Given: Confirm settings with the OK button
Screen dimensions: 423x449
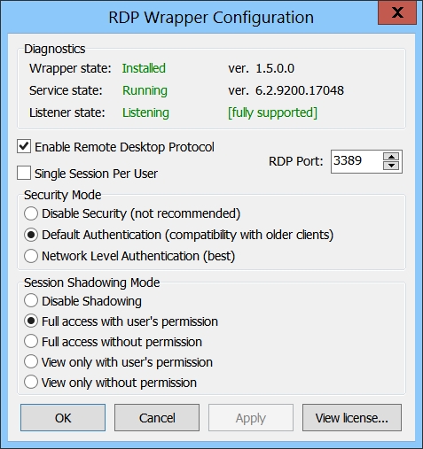Looking at the screenshot, I should pos(63,418).
